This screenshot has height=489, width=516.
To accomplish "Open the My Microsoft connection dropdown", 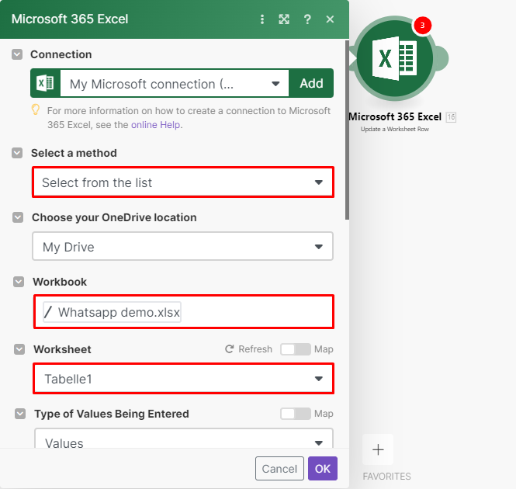I will [175, 84].
